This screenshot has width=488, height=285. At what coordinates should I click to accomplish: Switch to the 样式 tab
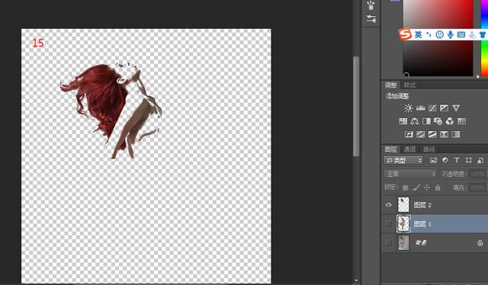tap(409, 85)
